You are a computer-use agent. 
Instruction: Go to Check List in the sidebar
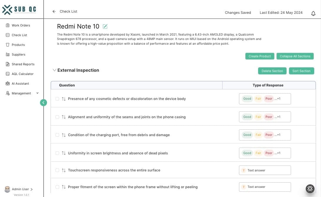pos(19,35)
